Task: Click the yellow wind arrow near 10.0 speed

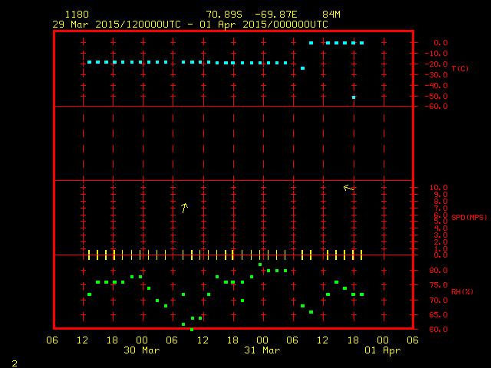Action: (348, 188)
